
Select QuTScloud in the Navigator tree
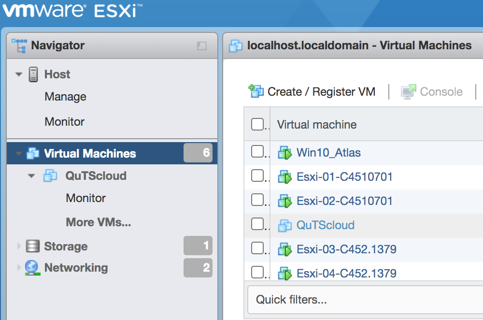coord(96,176)
